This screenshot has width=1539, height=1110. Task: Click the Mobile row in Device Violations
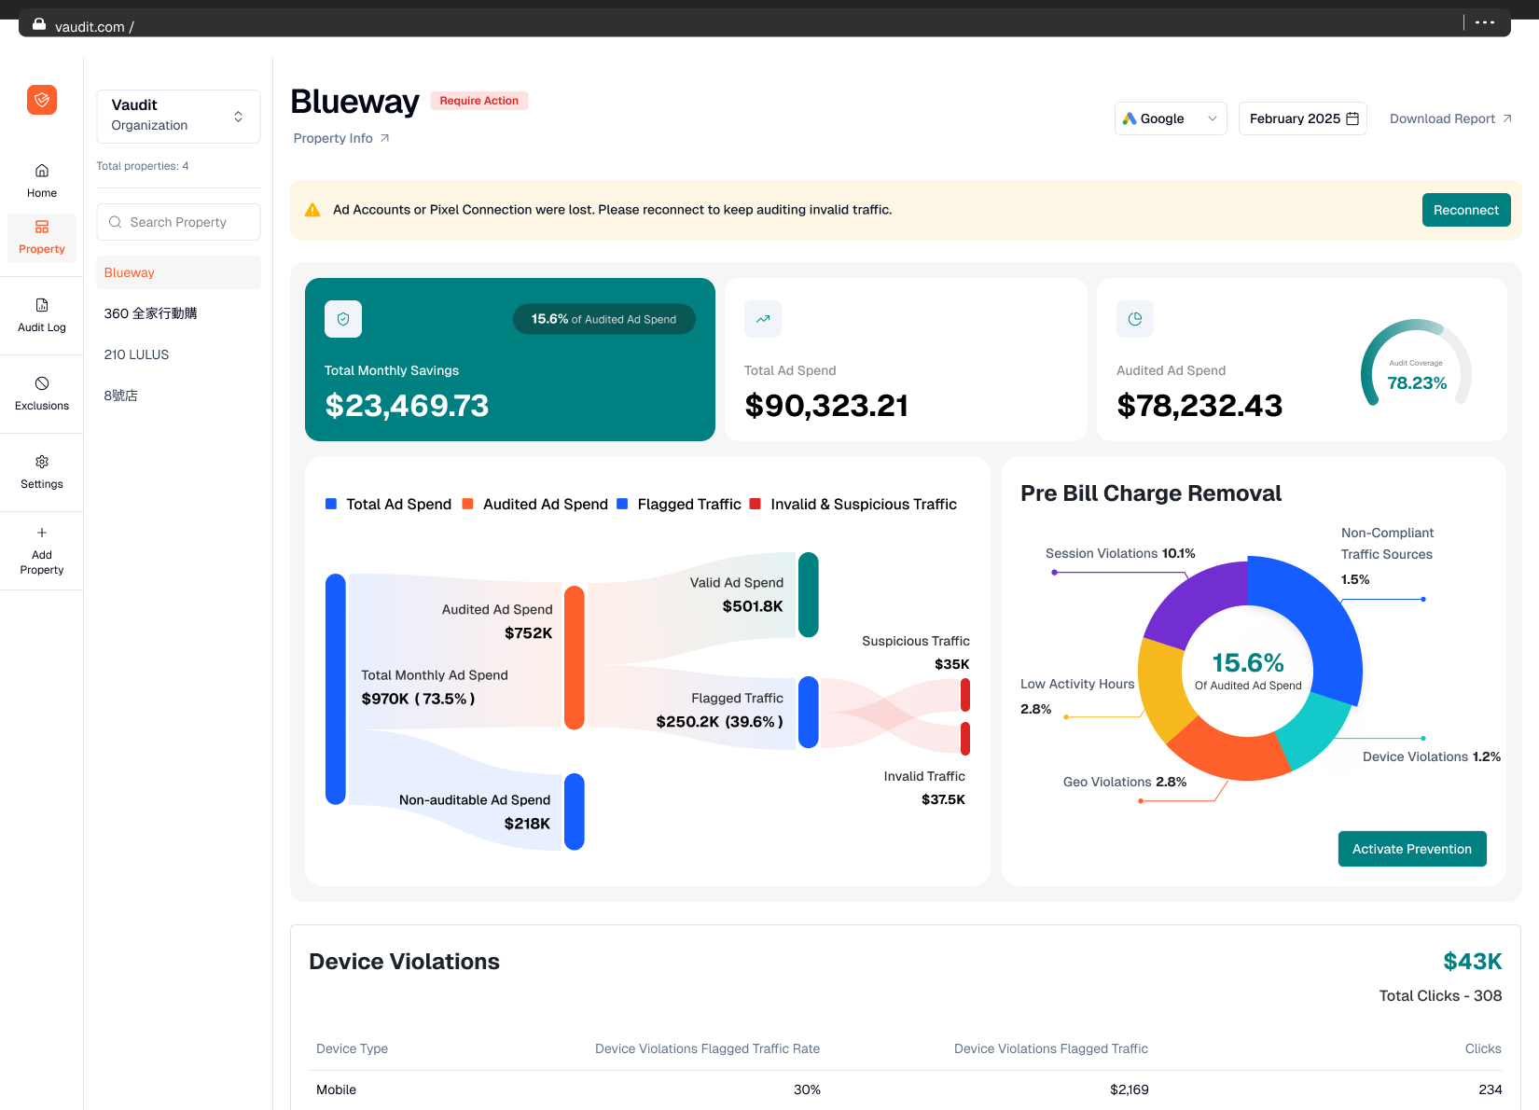tap(906, 1089)
